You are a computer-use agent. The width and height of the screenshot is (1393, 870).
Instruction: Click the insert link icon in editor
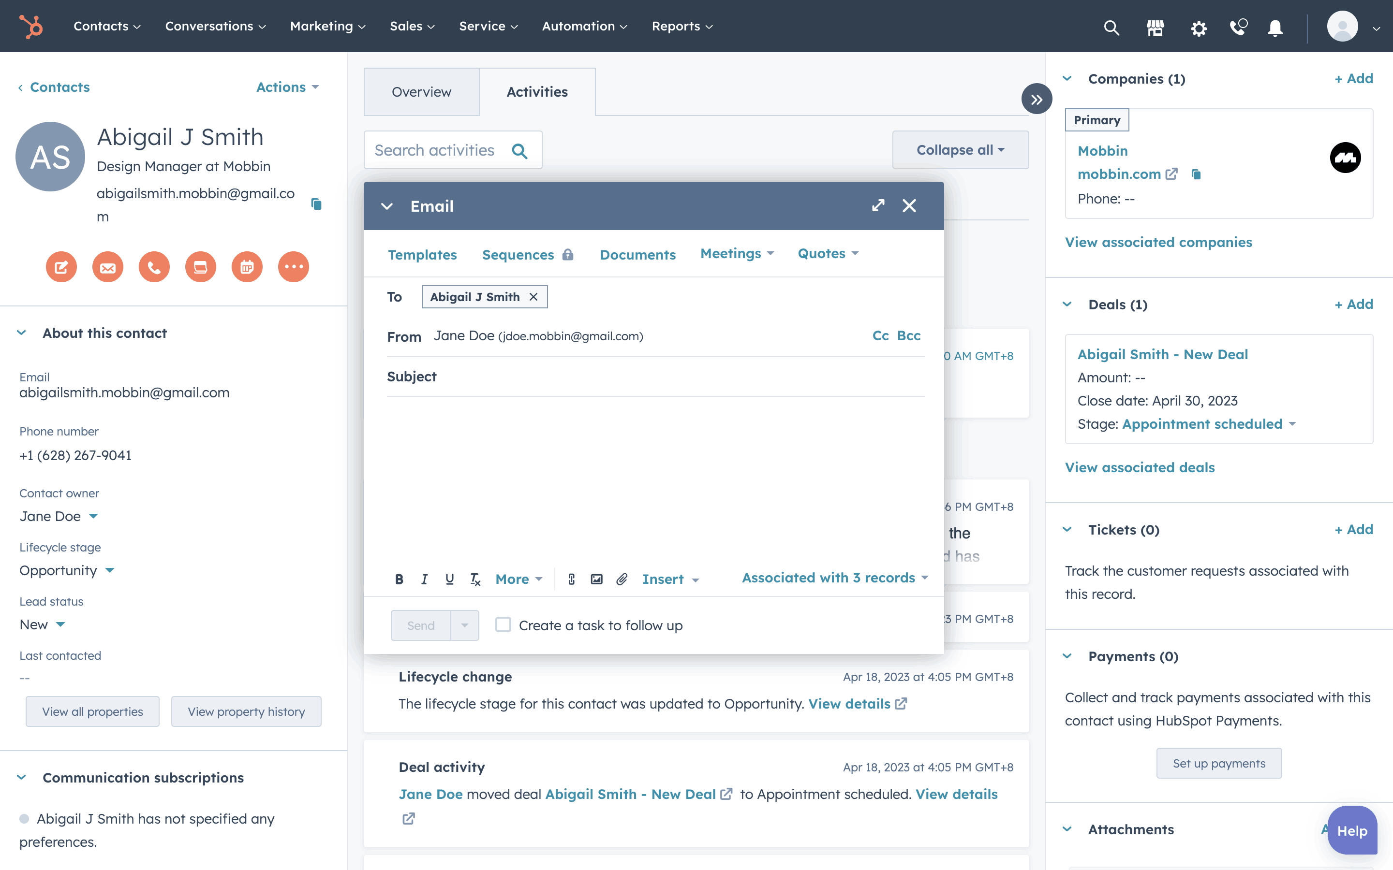coord(571,579)
